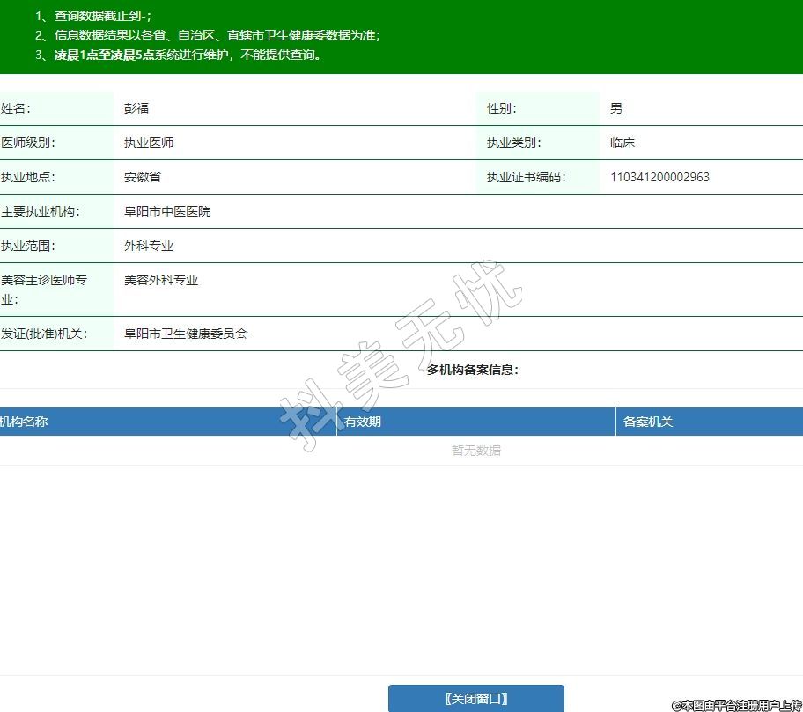Select the 执业证书编码 number value

659,177
